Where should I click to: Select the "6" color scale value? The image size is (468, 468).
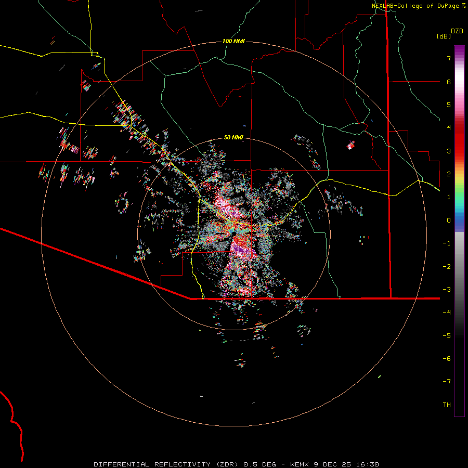click(449, 82)
